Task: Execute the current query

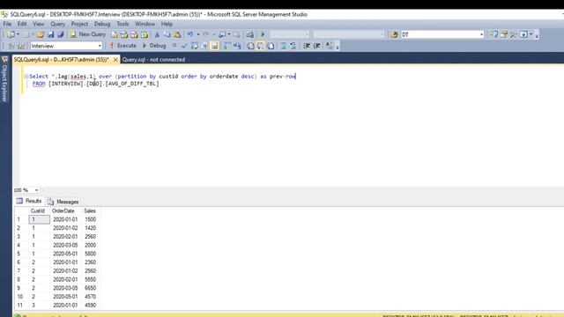Action: [x=123, y=46]
